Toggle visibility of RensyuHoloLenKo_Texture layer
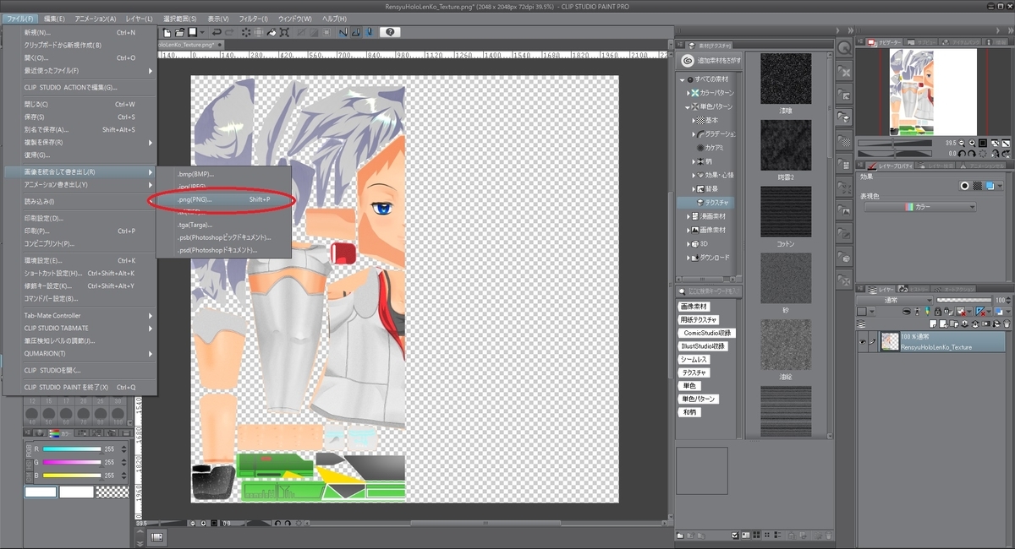 pos(863,341)
